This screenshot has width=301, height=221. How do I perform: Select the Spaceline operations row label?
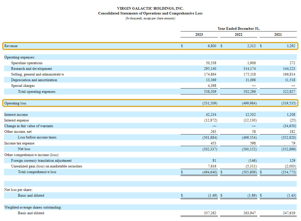(29, 63)
